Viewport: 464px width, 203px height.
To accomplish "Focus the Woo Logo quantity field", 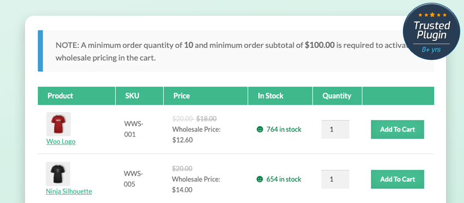I will click(x=335, y=130).
